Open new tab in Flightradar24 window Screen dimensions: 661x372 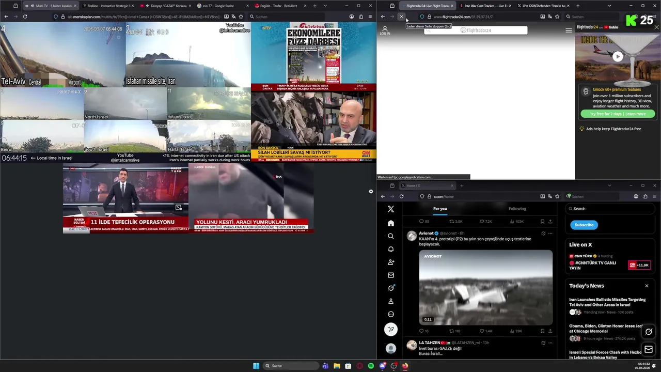pos(578,6)
